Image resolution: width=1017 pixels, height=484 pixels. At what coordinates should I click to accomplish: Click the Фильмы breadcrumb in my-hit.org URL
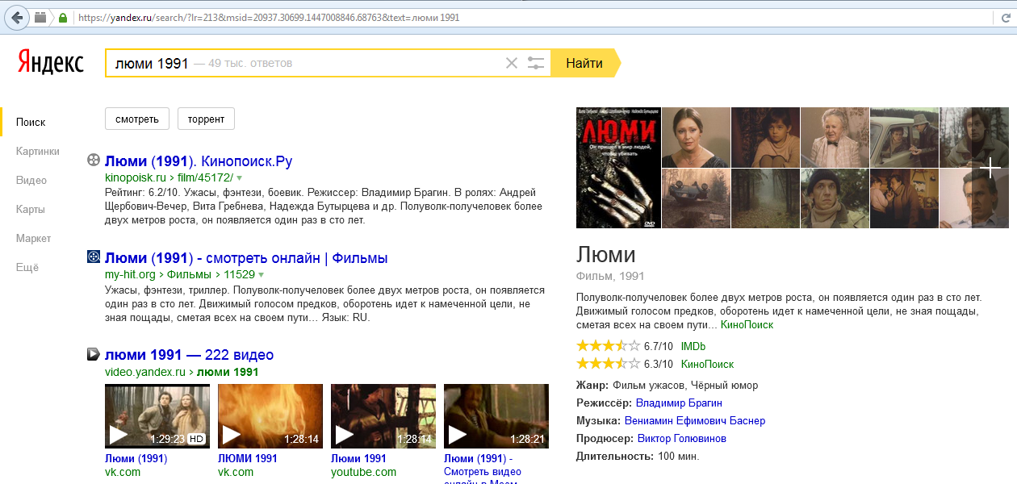(188, 274)
